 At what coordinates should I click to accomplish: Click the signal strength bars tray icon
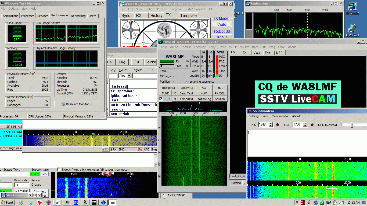tap(341, 203)
